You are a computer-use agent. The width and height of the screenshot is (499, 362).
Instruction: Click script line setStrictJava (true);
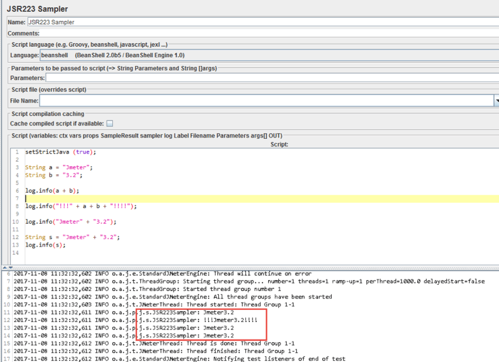[60, 152]
